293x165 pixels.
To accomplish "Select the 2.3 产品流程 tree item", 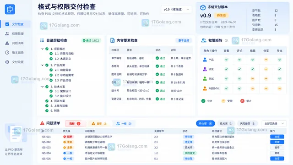I will (x=63, y=80).
